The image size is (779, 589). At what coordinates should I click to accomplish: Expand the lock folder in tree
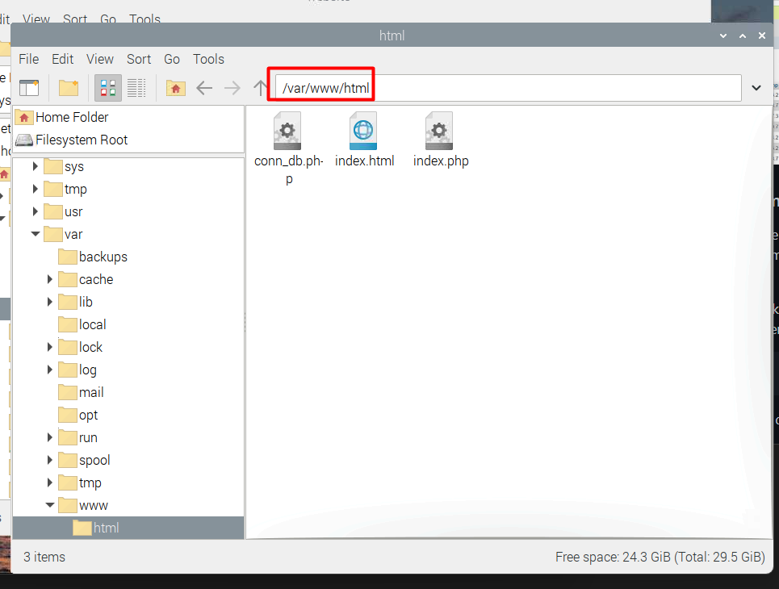[x=50, y=347]
